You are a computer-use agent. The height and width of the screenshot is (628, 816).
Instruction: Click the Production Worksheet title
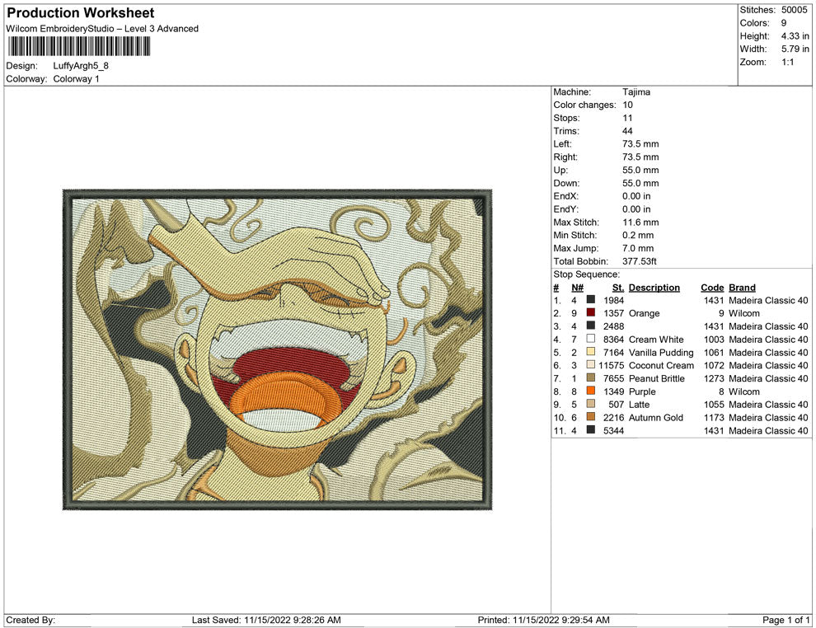tap(81, 13)
